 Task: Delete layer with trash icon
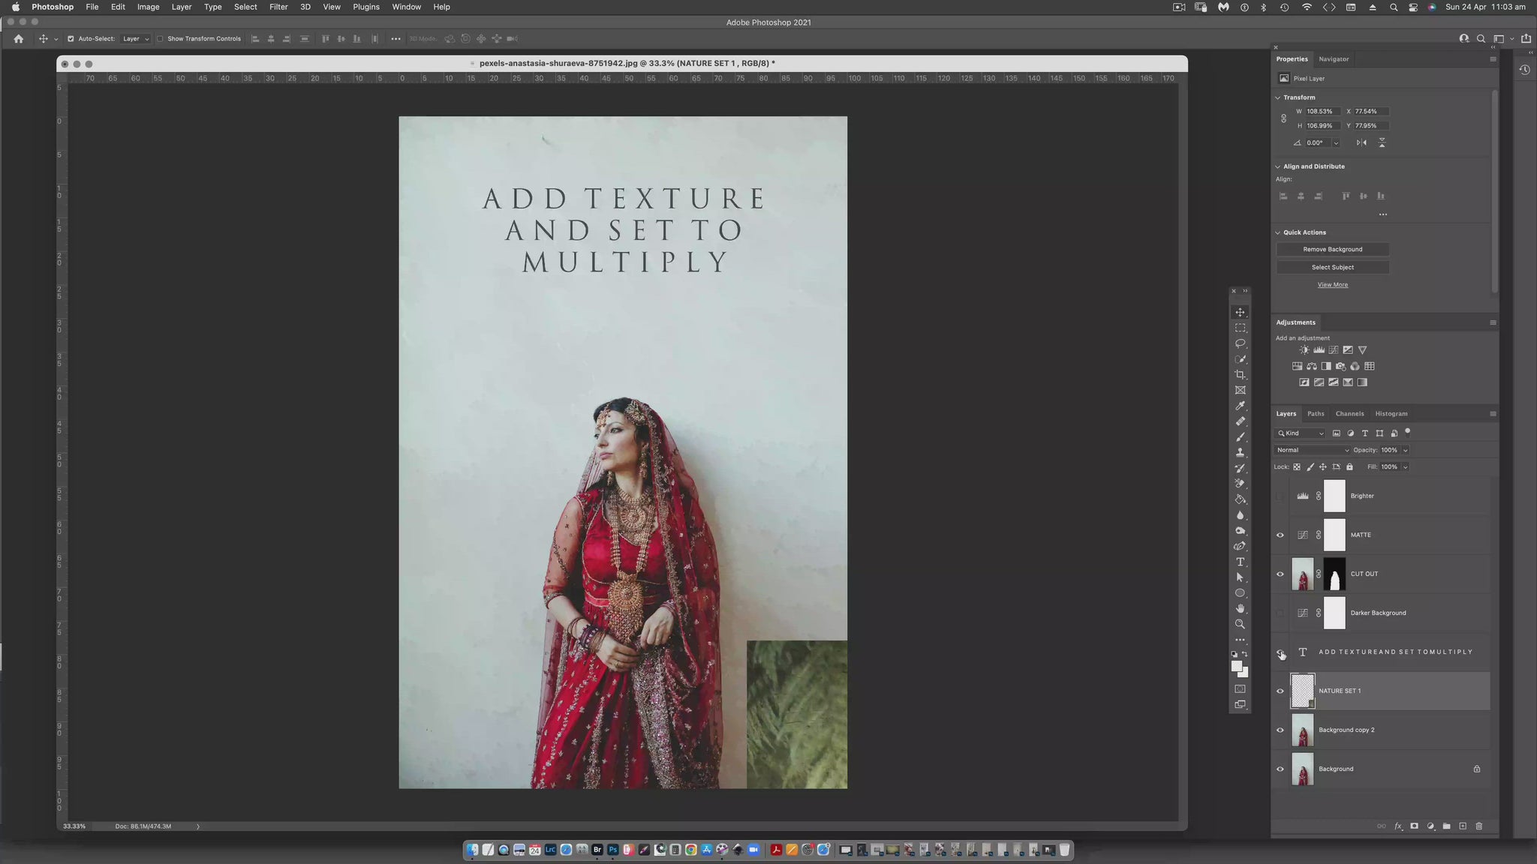pyautogui.click(x=1479, y=826)
